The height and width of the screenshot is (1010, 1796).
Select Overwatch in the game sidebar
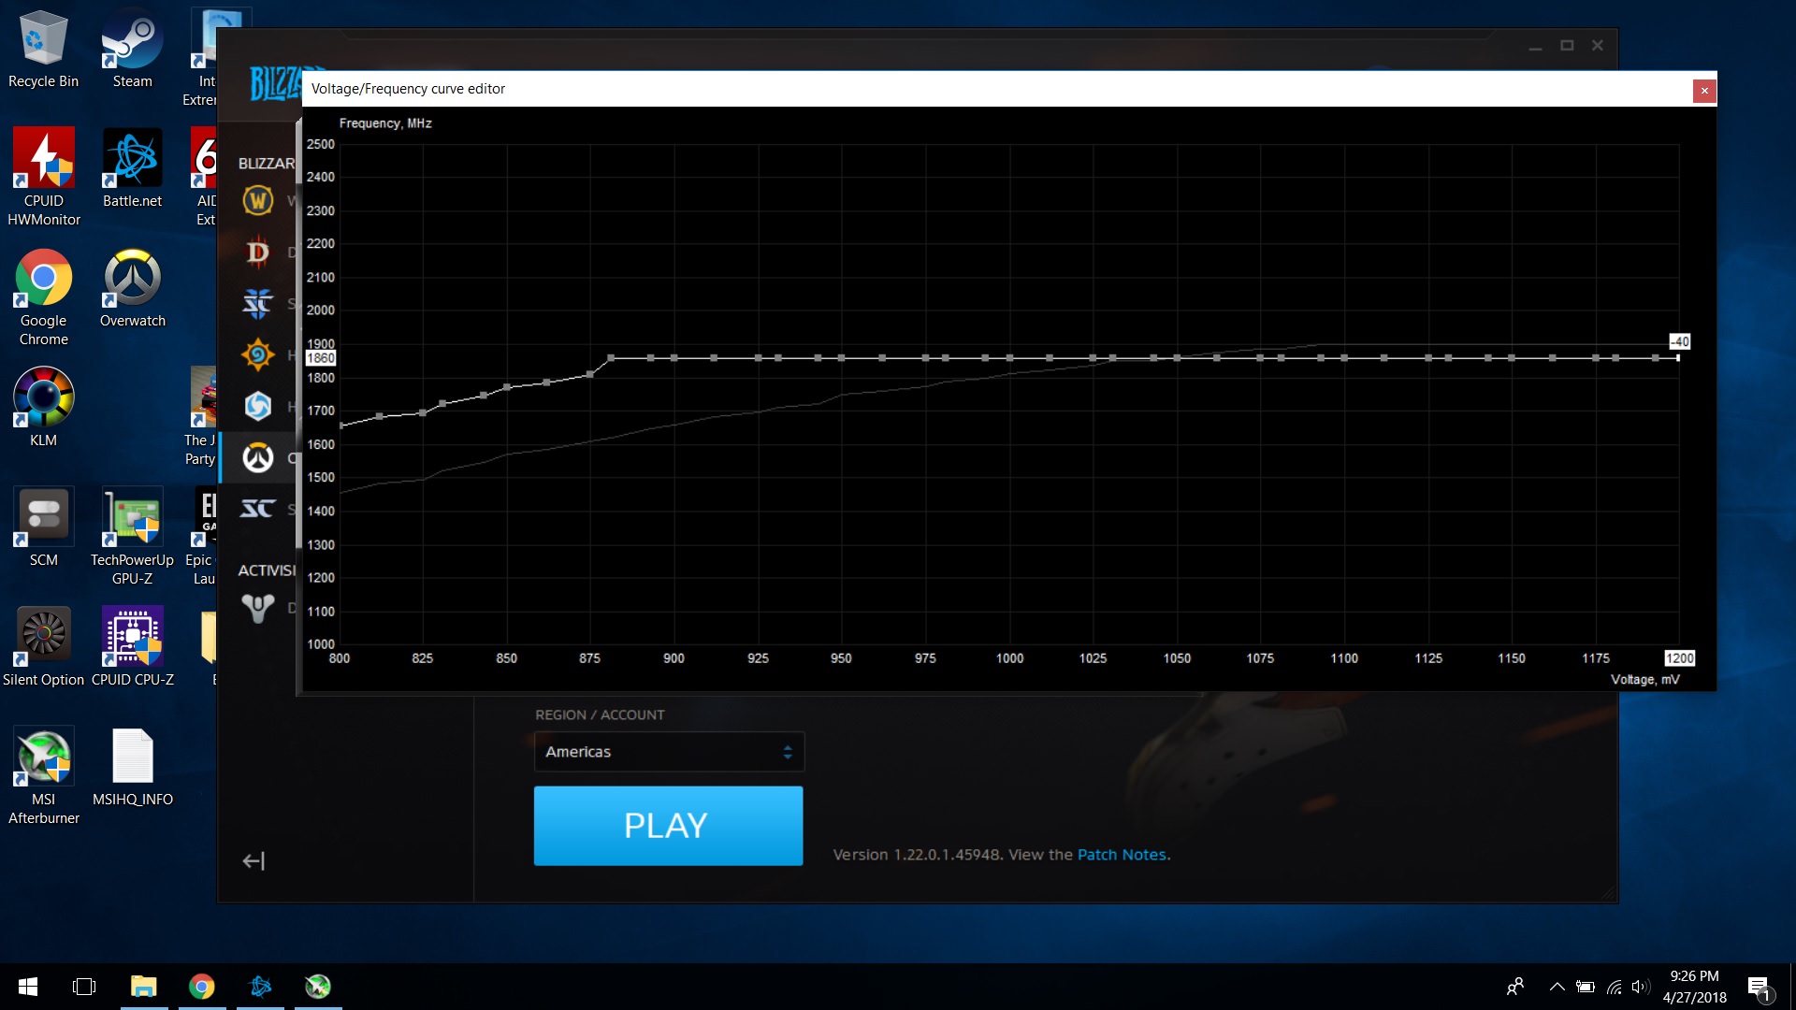point(258,457)
